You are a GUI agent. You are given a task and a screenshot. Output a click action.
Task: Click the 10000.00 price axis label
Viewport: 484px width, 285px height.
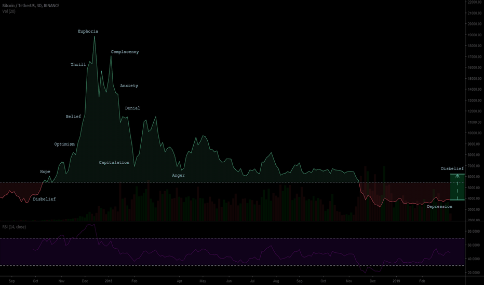coord(475,133)
